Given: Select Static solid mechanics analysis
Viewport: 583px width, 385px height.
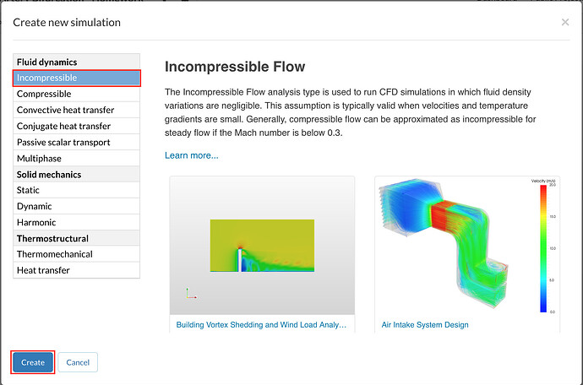Looking at the screenshot, I should [x=76, y=190].
